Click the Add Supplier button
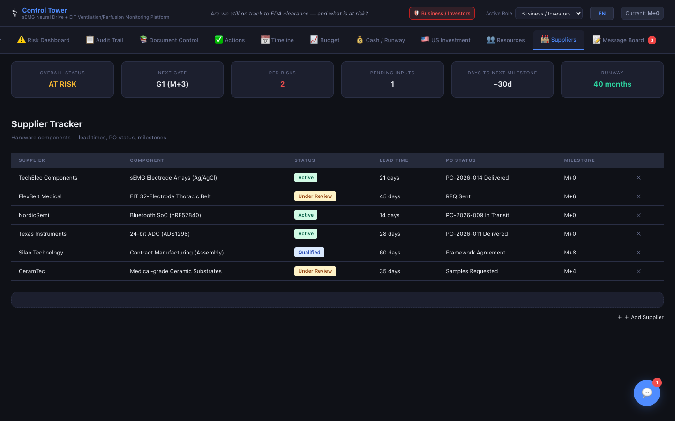The image size is (675, 421). coord(640,317)
